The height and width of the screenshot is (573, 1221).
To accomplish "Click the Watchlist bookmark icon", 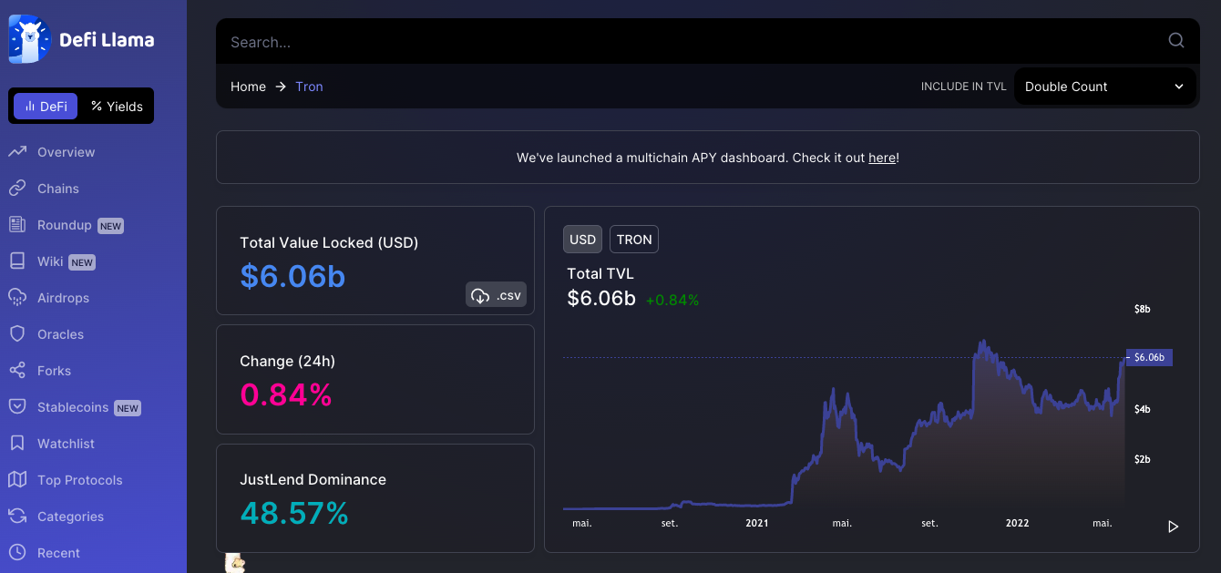I will [17, 444].
